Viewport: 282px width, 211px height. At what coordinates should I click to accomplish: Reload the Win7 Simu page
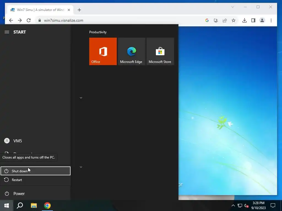(29, 20)
